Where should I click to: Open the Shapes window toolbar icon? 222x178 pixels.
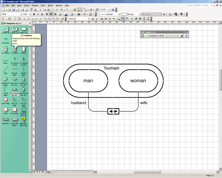[x=75, y=10]
